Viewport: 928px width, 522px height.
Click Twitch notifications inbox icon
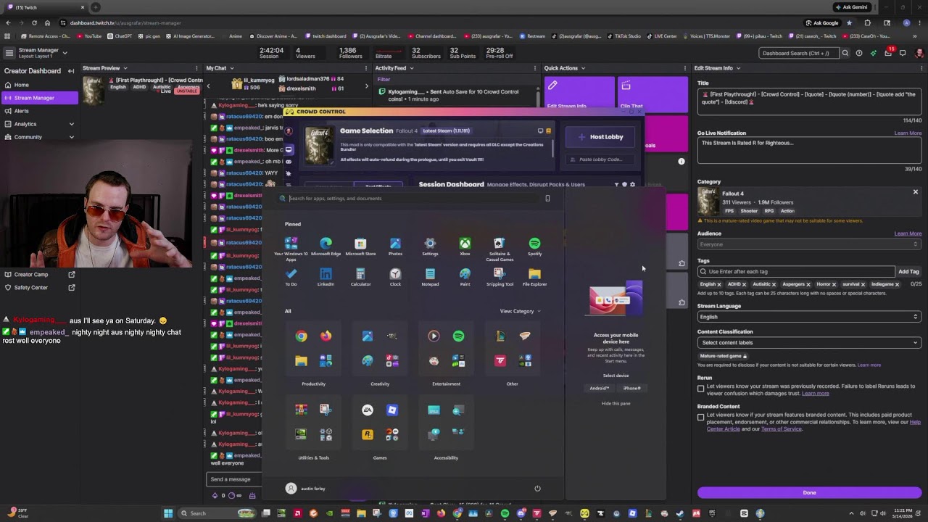tap(887, 53)
